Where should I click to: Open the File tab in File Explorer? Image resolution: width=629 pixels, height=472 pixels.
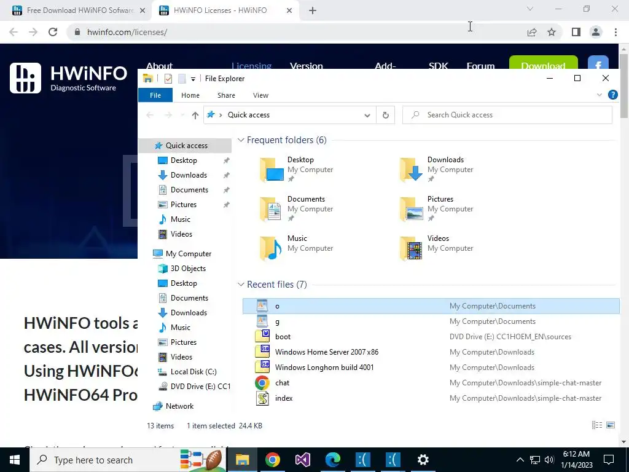pos(155,95)
